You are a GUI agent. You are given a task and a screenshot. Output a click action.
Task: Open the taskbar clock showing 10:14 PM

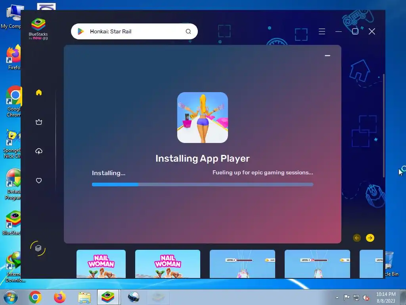(386, 297)
